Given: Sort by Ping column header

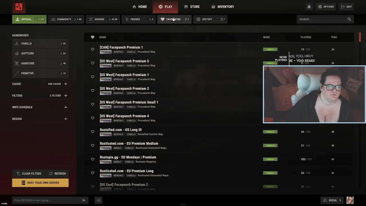Looking at the screenshot, I should click(x=334, y=37).
